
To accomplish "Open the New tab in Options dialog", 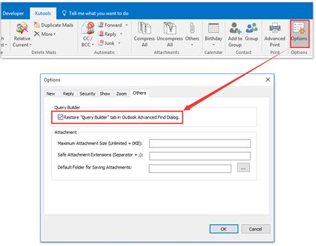I will [51, 94].
